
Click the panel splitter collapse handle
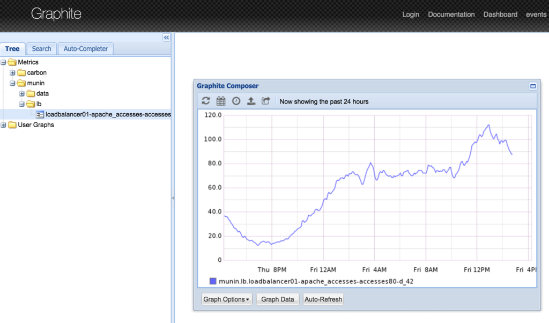pyautogui.click(x=173, y=198)
